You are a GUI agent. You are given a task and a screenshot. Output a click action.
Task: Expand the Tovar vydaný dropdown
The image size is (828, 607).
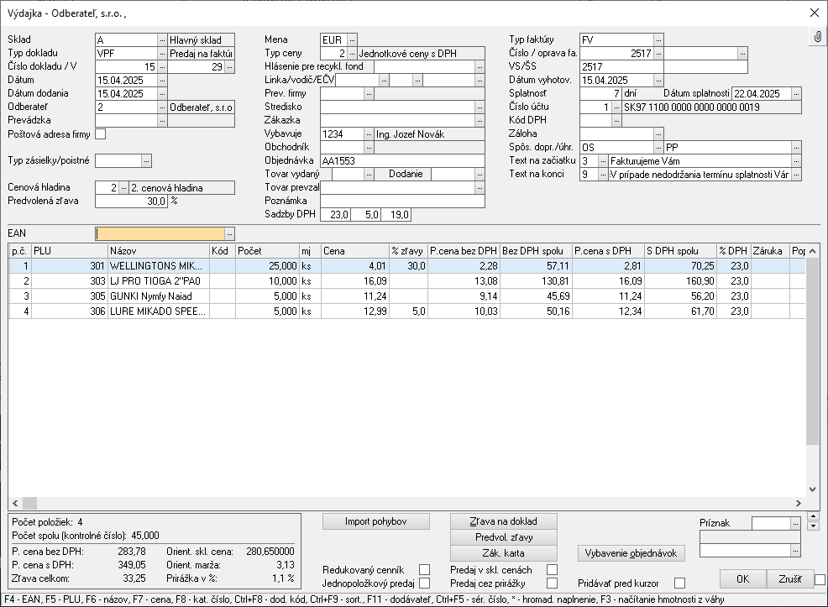[369, 175]
